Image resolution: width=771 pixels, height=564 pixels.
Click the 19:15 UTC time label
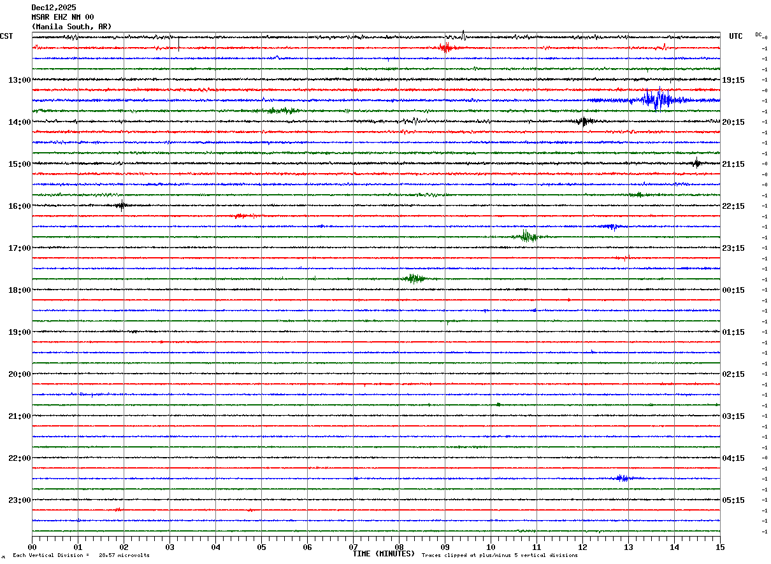pyautogui.click(x=733, y=80)
